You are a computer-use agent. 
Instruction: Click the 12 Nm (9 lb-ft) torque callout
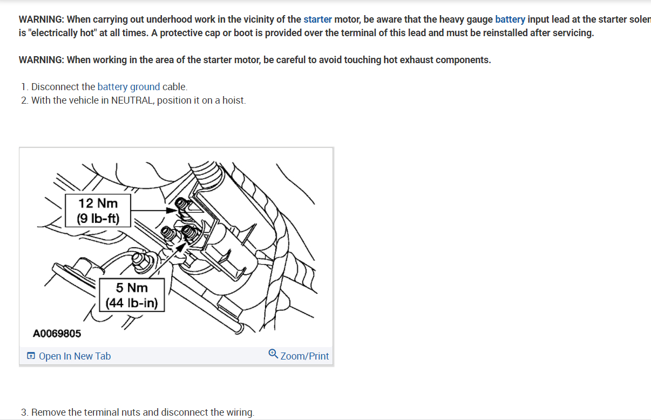(x=98, y=211)
